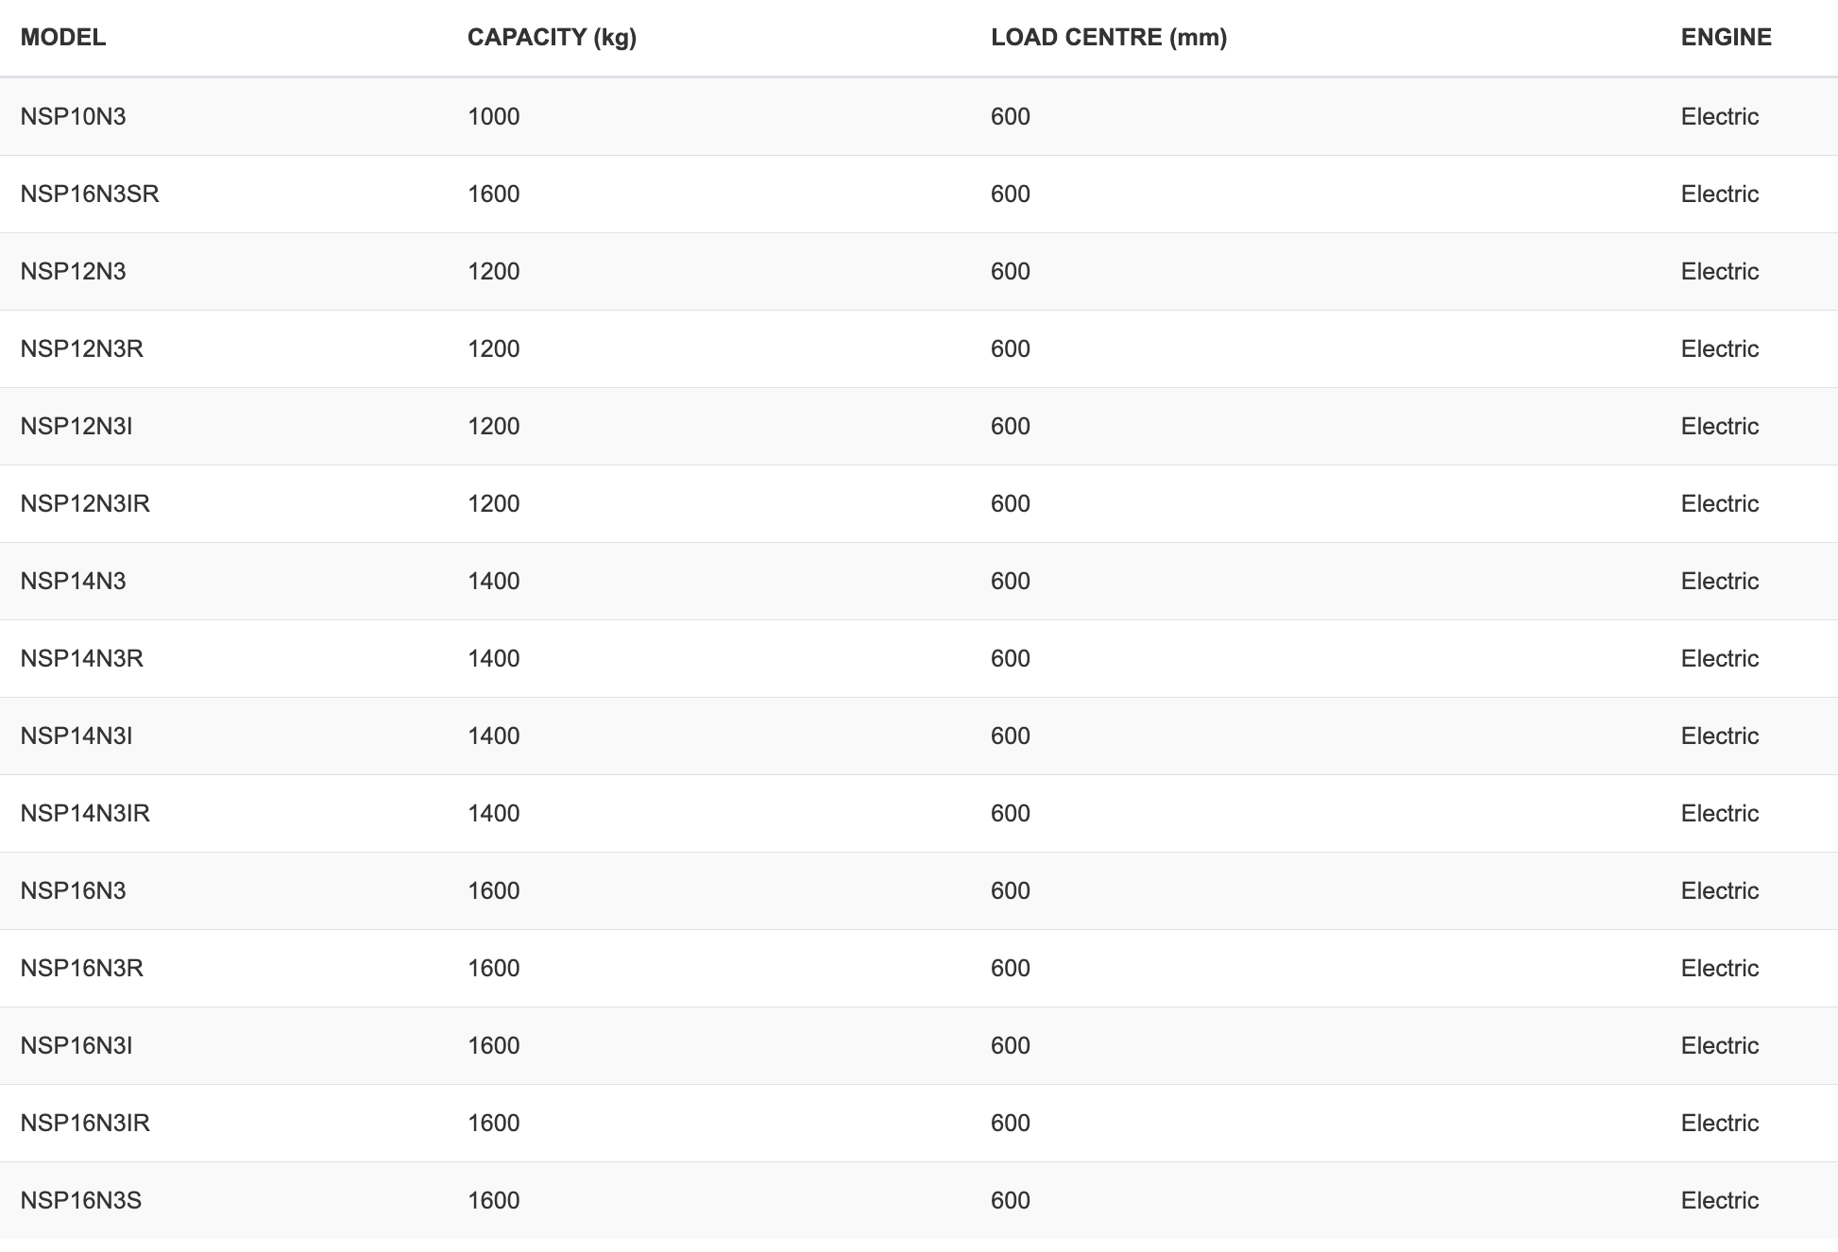Viewport: 1838px width, 1252px height.
Task: Click the NSP12N3 model cell
Action: 73,271
